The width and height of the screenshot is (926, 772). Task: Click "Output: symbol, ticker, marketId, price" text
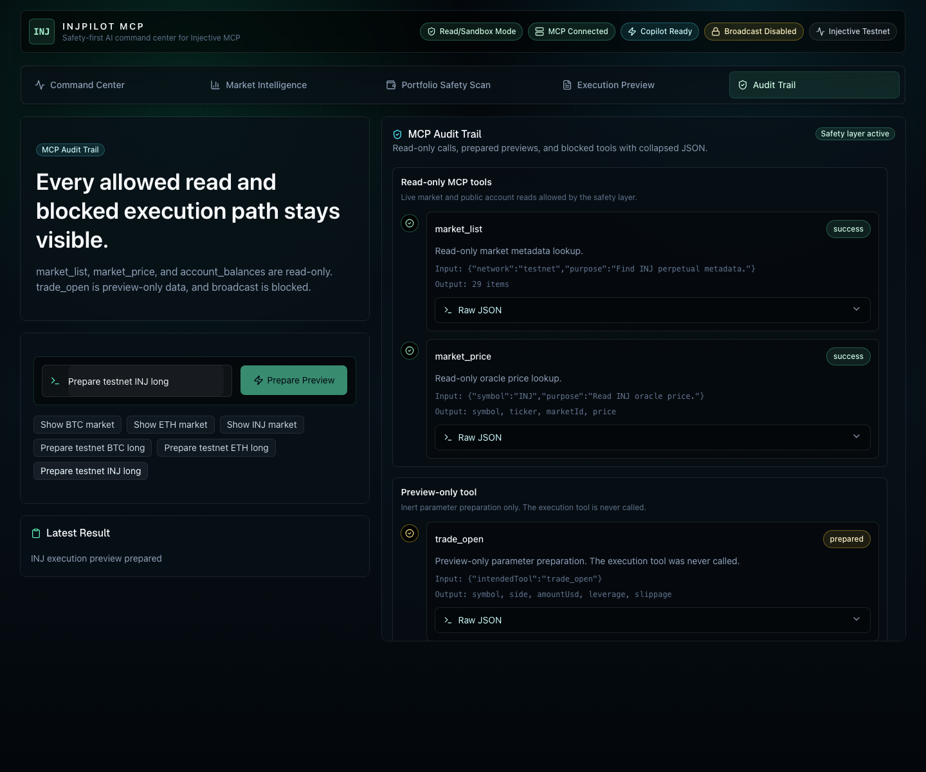[x=525, y=412]
